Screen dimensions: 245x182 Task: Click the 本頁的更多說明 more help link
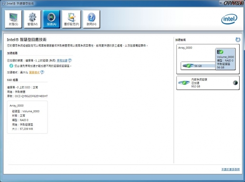tap(230, 169)
